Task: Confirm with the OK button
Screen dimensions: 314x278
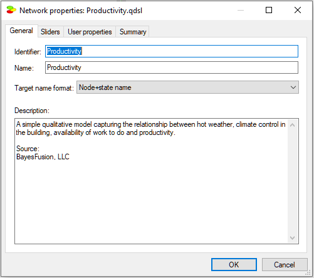Action: (234, 265)
